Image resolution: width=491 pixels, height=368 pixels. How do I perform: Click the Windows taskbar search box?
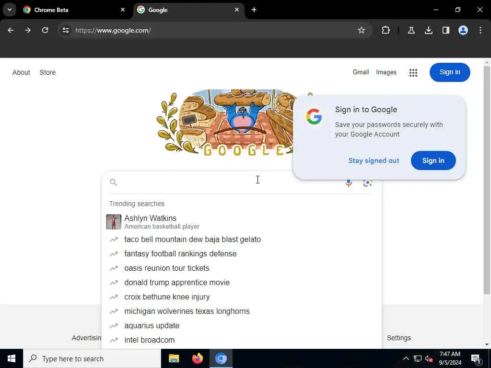[92, 358]
